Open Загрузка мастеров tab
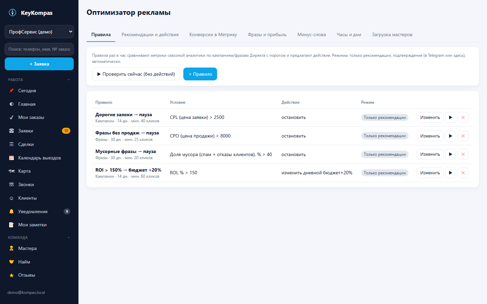487x304 pixels. point(392,34)
